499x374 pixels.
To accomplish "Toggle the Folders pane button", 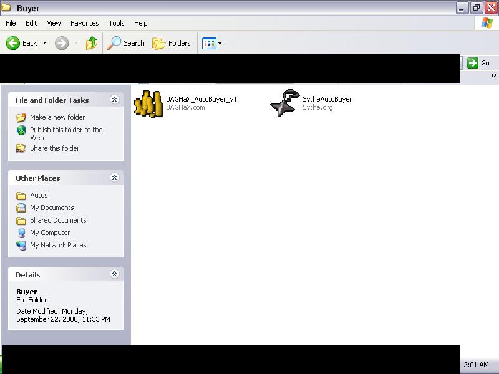I will point(172,43).
